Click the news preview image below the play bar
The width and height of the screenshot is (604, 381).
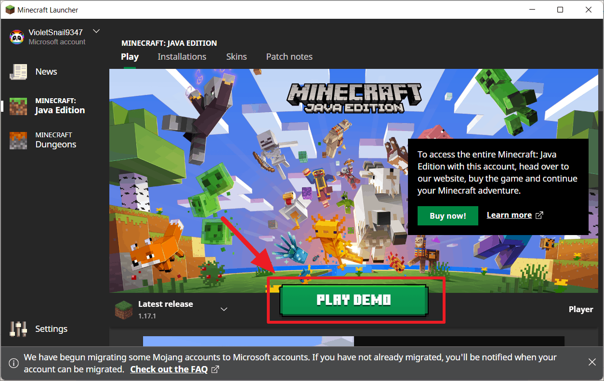pyautogui.click(x=354, y=341)
